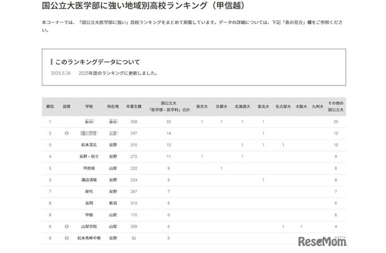Viewport: 386px width, 253px height.
Task: Click school name 長岡
Action: click(x=89, y=203)
